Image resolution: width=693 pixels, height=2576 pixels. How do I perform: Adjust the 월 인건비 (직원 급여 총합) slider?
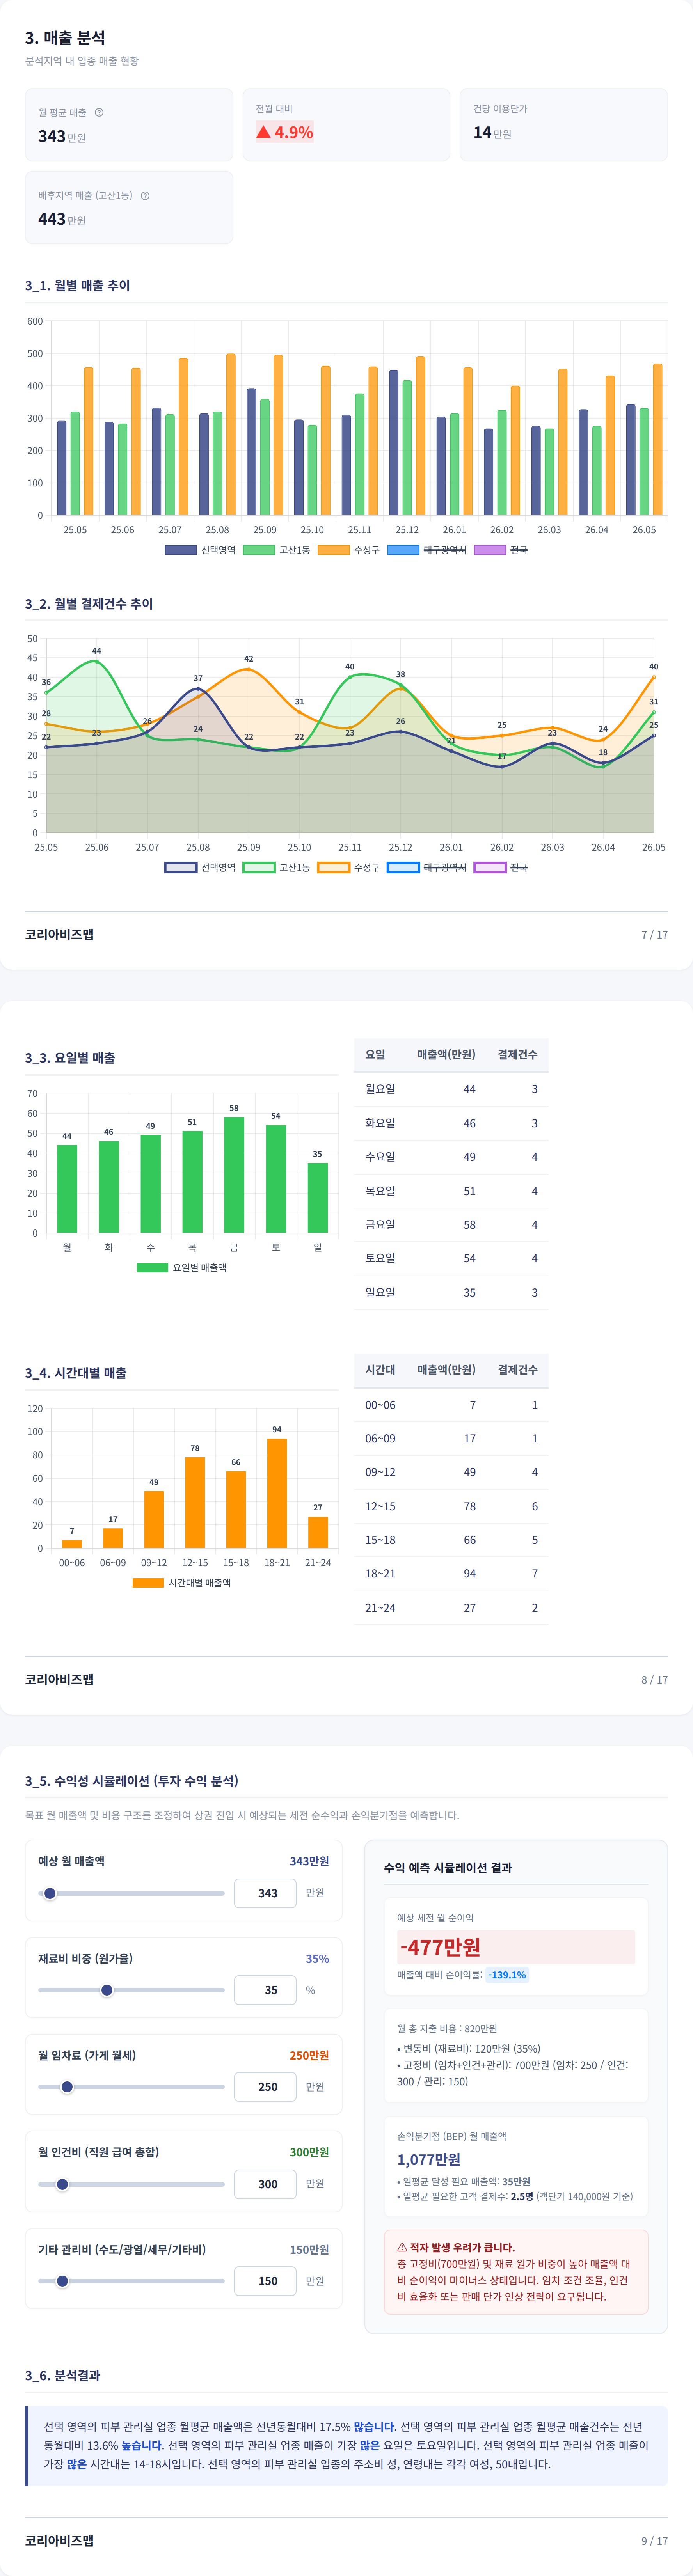131,2184
